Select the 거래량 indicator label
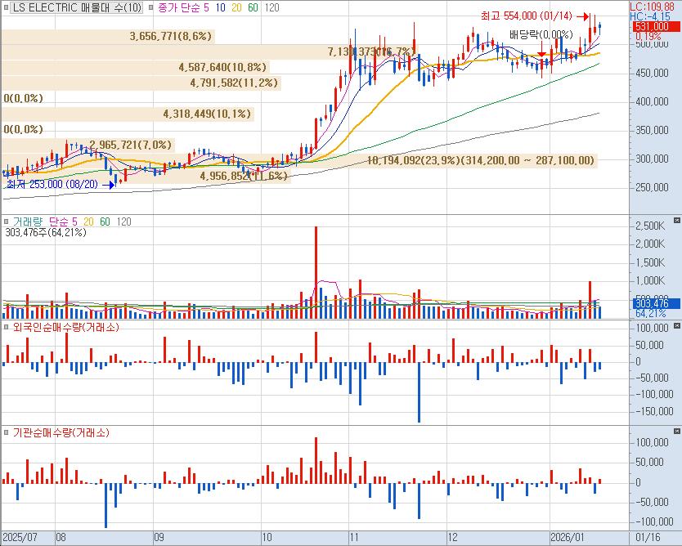Image resolution: width=682 pixels, height=546 pixels. (x=28, y=222)
